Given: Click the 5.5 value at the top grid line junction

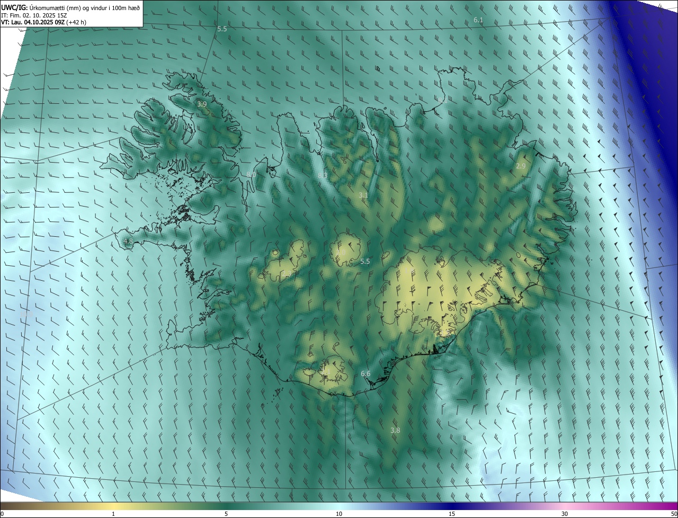Looking at the screenshot, I should coord(222,29).
